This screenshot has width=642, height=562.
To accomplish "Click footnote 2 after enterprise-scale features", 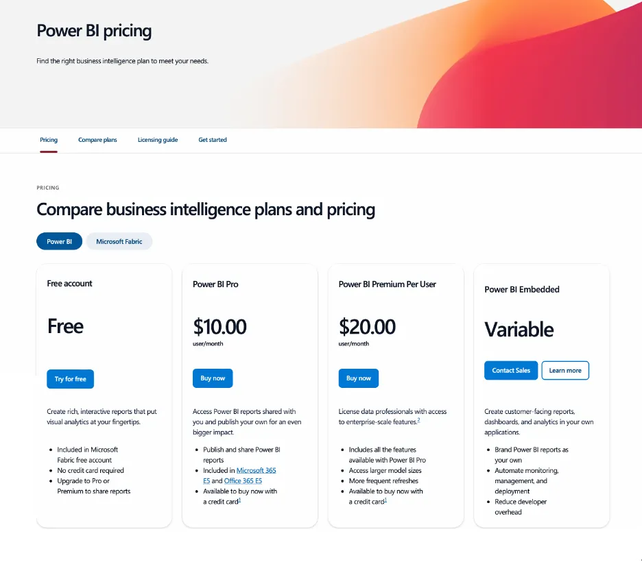I will pyautogui.click(x=418, y=420).
